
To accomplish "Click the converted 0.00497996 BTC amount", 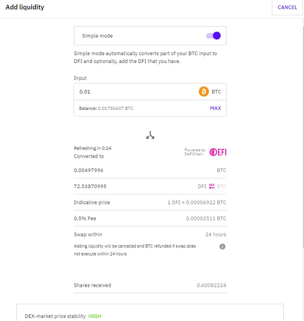I will point(89,170).
